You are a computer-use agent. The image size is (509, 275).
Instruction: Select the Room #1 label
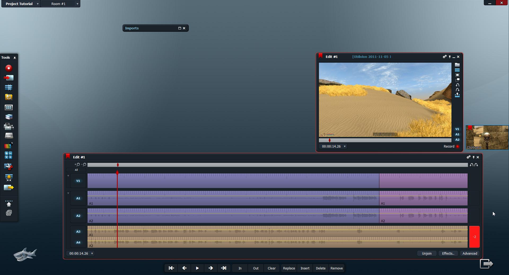pos(58,4)
